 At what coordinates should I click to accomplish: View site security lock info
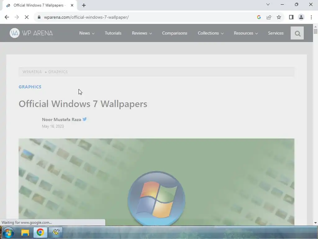click(39, 17)
